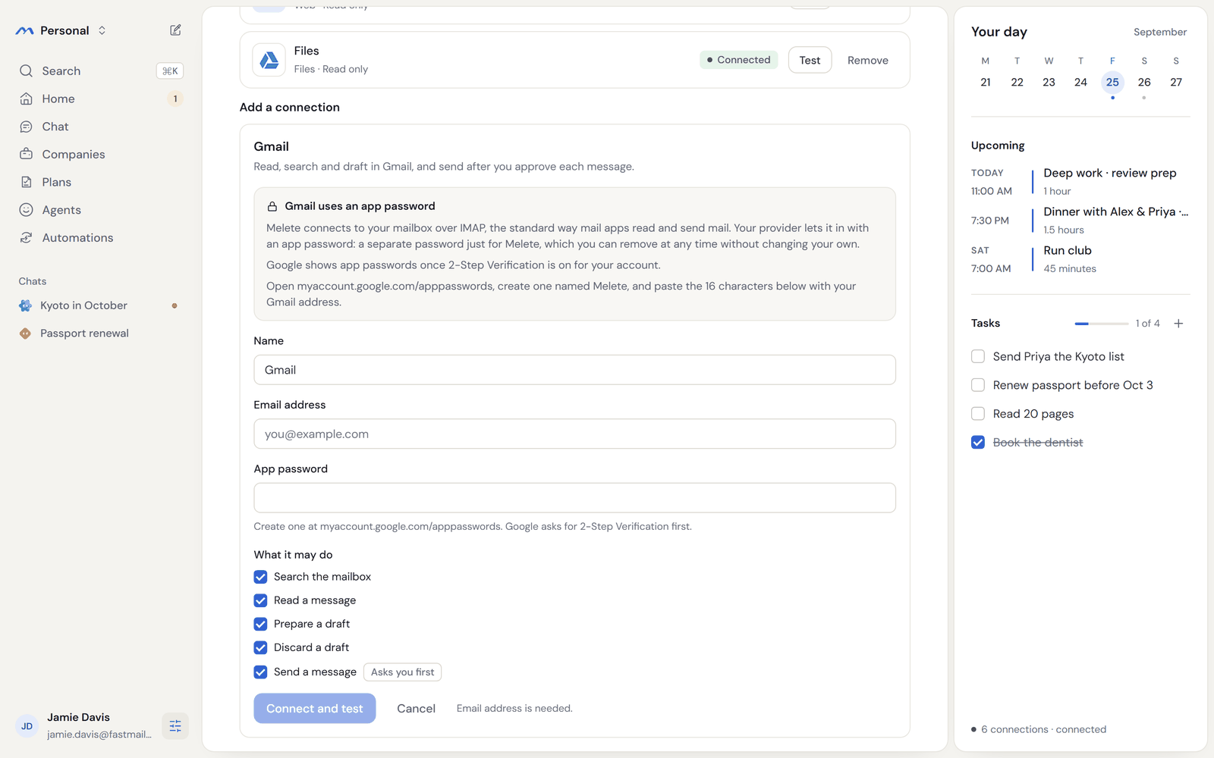
Task: Click the lock icon beside app password notice
Action: click(272, 206)
